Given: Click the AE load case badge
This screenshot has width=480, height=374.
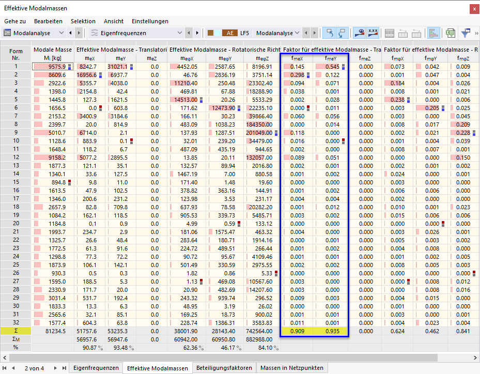Looking at the screenshot, I should pyautogui.click(x=230, y=33).
